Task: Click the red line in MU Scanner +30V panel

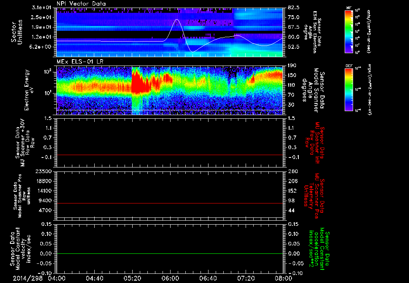Action: click(x=169, y=155)
